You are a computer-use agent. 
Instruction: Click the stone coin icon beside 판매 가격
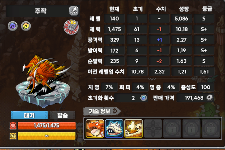pyautogui.click(x=210, y=98)
